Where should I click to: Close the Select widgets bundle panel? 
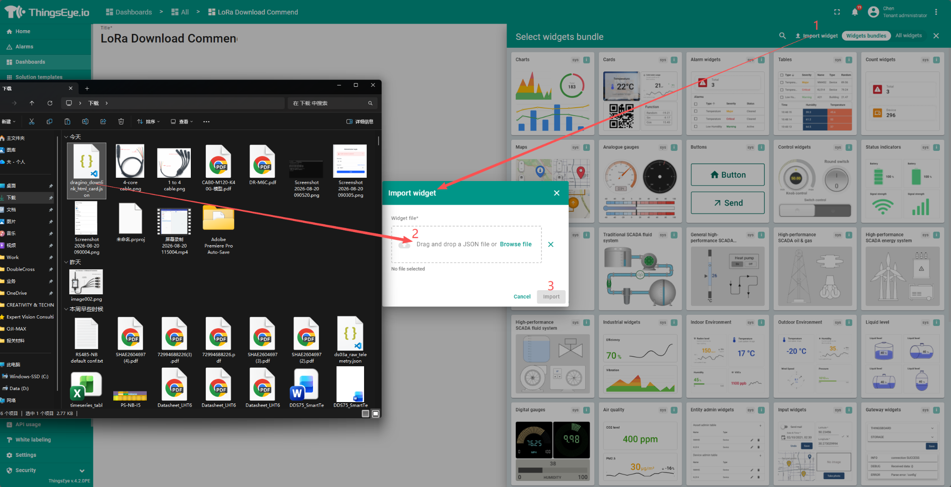(x=936, y=36)
